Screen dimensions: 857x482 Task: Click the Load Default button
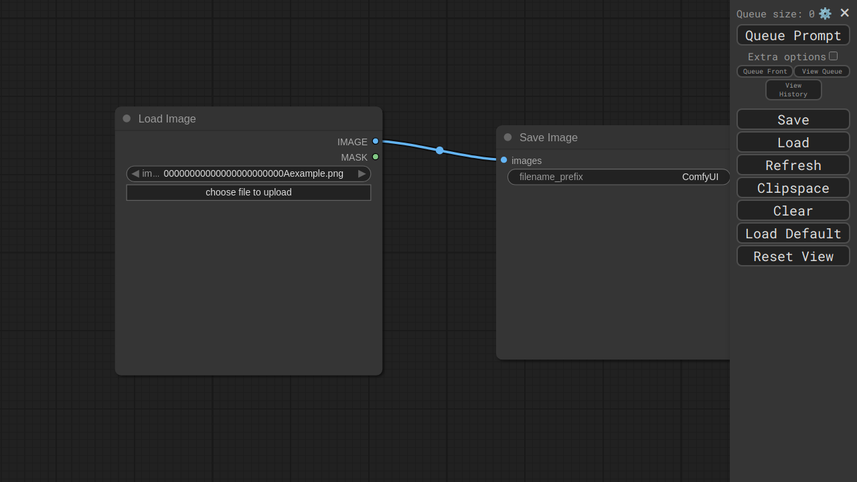793,234
